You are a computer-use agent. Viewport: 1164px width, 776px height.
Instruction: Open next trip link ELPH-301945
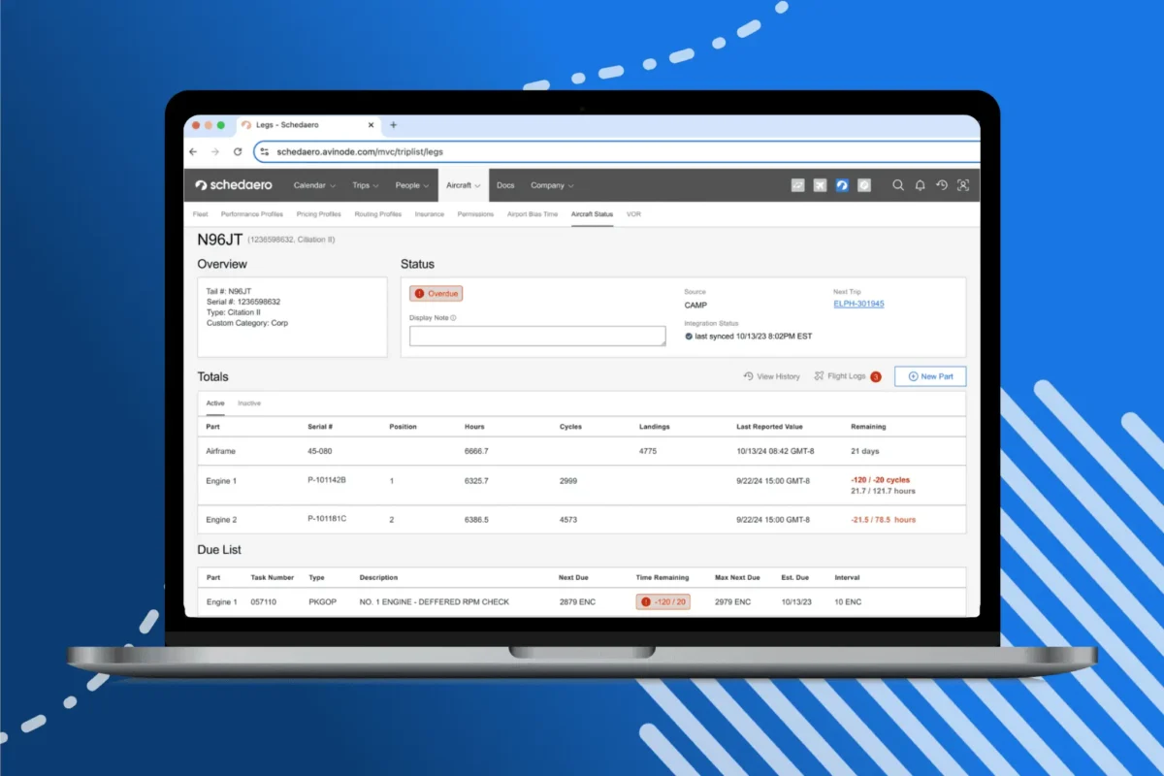click(858, 304)
